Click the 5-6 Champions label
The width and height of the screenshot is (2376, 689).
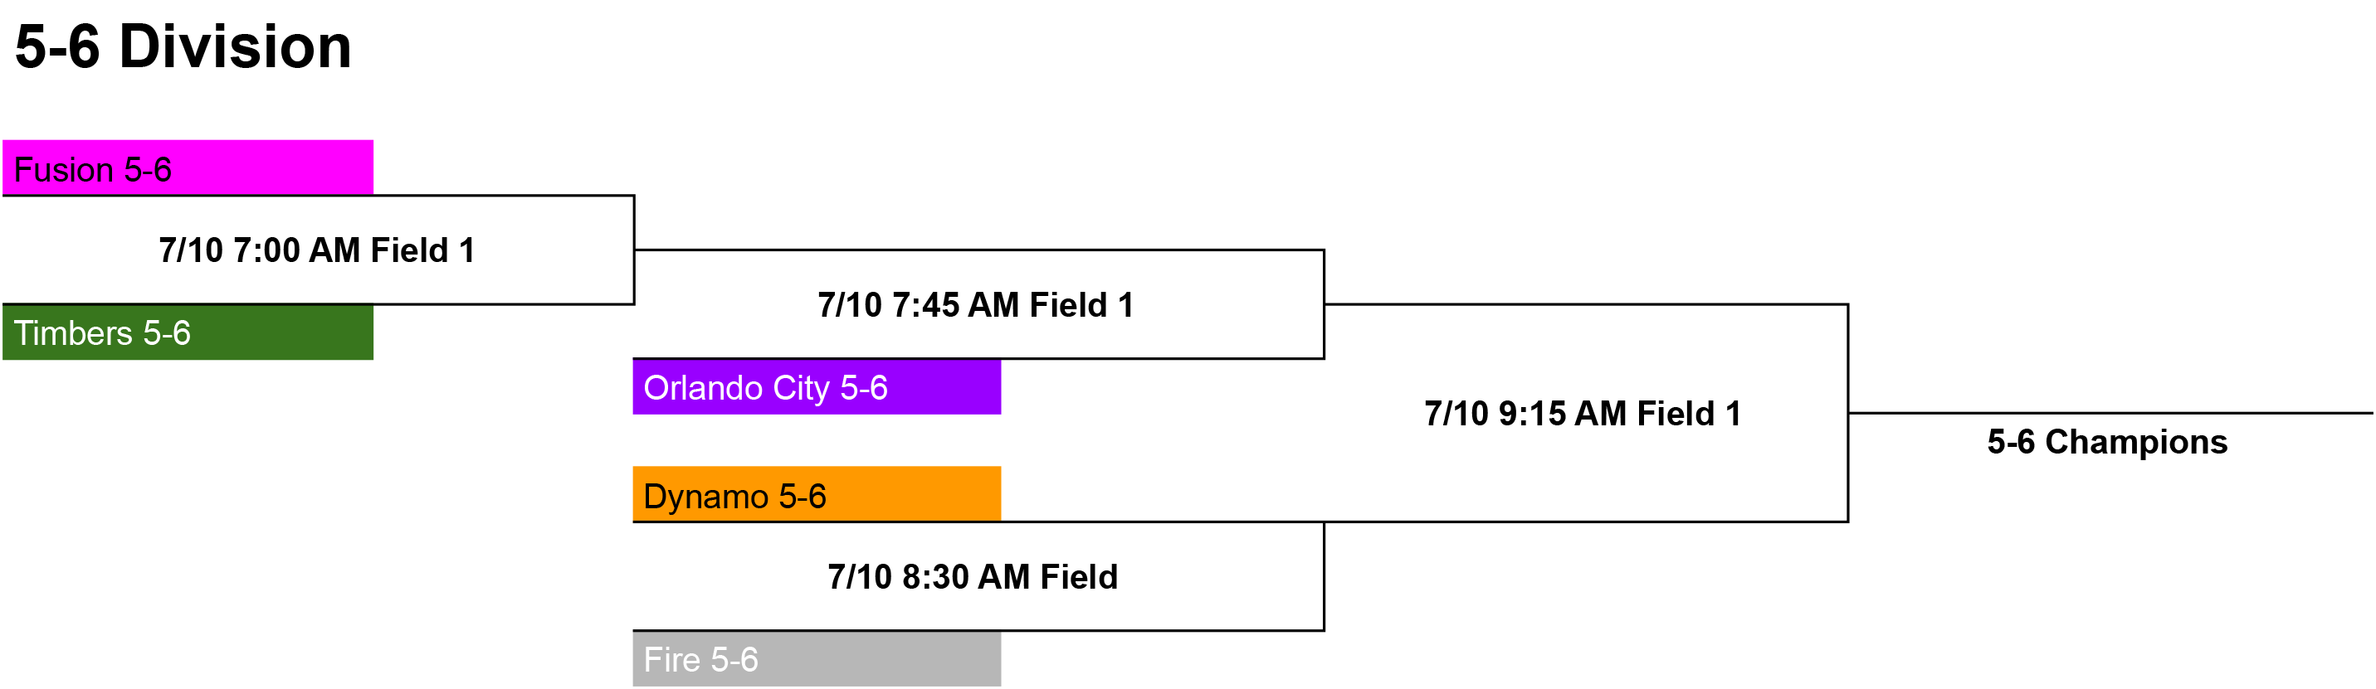2108,442
